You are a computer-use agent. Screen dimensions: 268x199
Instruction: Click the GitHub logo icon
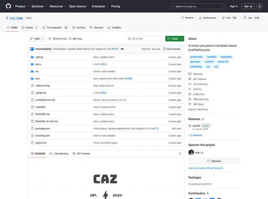(x=8, y=6)
